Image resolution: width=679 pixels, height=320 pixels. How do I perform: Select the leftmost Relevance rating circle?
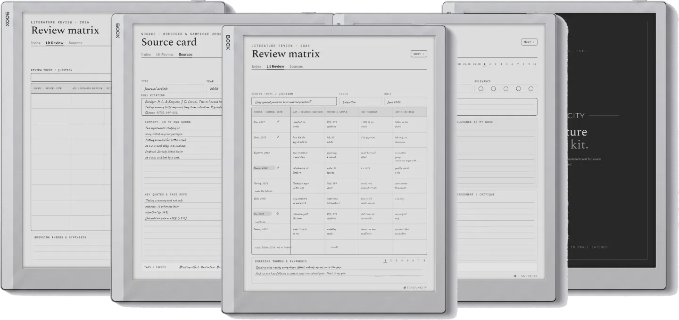coord(481,88)
